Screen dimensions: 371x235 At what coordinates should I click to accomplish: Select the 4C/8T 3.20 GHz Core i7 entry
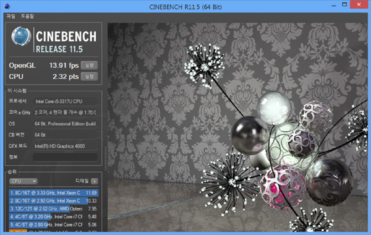point(53,216)
